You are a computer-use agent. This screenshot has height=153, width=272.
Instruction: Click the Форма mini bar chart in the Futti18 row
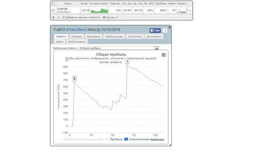[x=183, y=11]
